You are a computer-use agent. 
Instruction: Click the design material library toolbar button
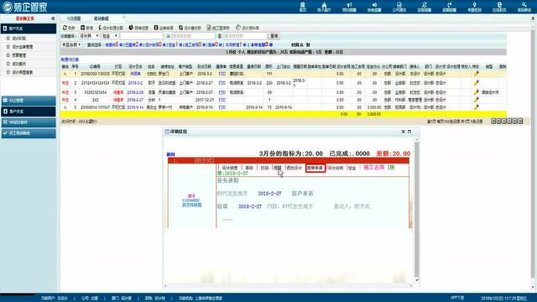248,28
